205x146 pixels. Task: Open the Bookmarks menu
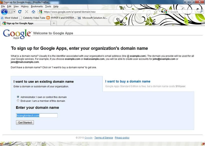coord(37,7)
